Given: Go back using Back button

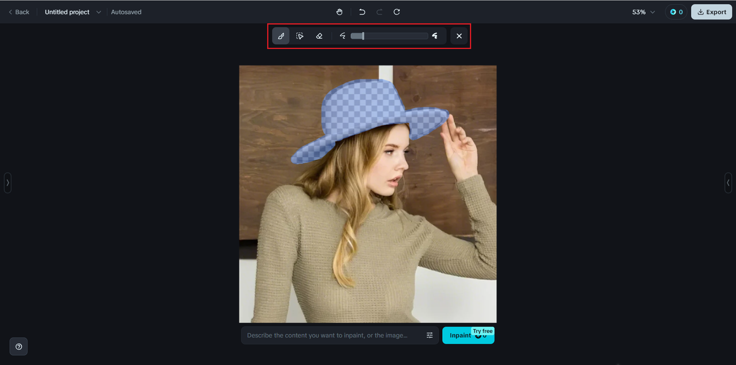Looking at the screenshot, I should (x=19, y=11).
